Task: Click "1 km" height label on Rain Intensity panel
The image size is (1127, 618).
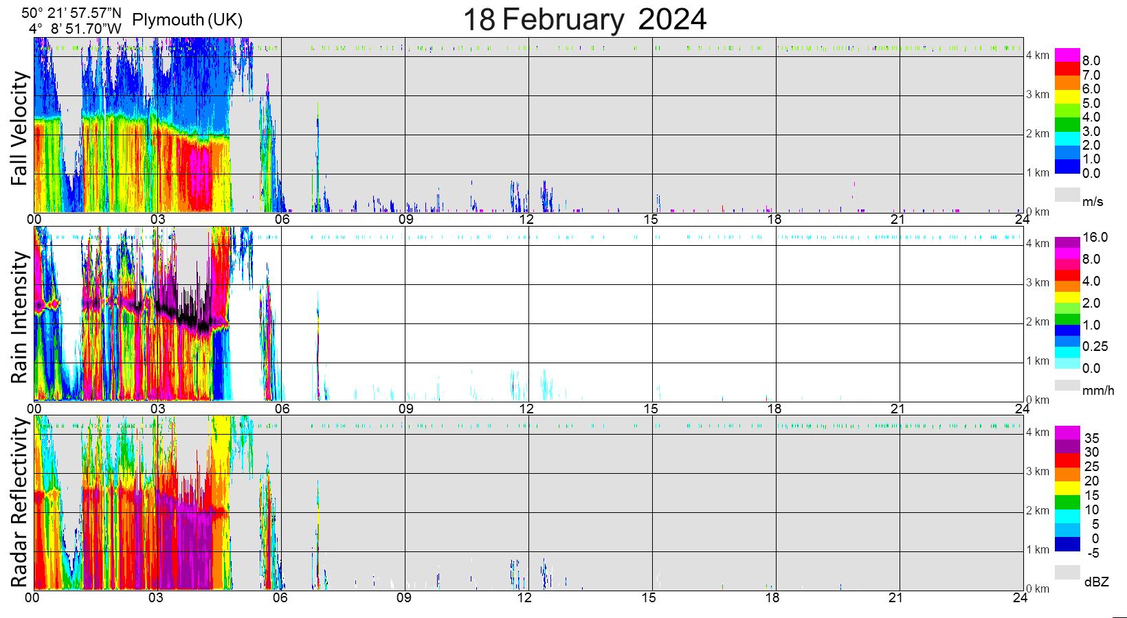Action: tap(1038, 360)
